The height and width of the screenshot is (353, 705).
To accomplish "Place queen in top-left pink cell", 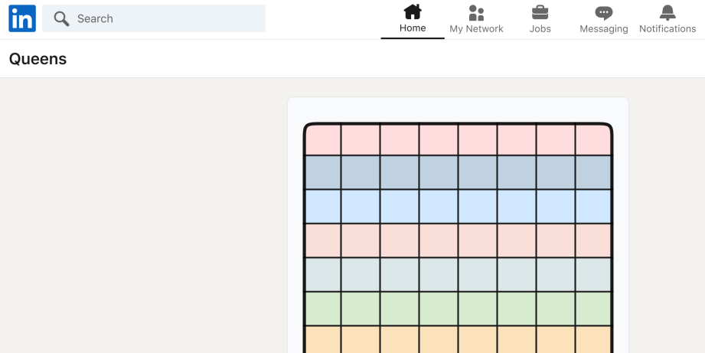I will [322, 140].
